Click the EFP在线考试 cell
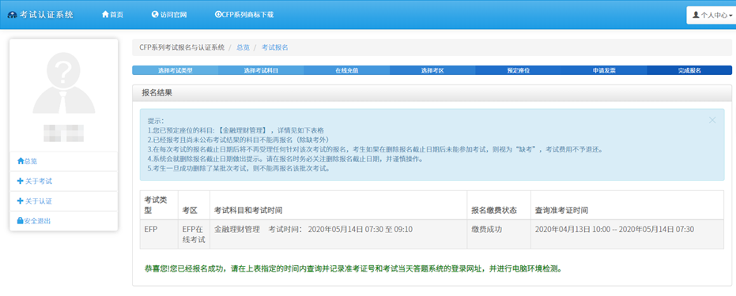The width and height of the screenshot is (736, 296). (x=194, y=234)
